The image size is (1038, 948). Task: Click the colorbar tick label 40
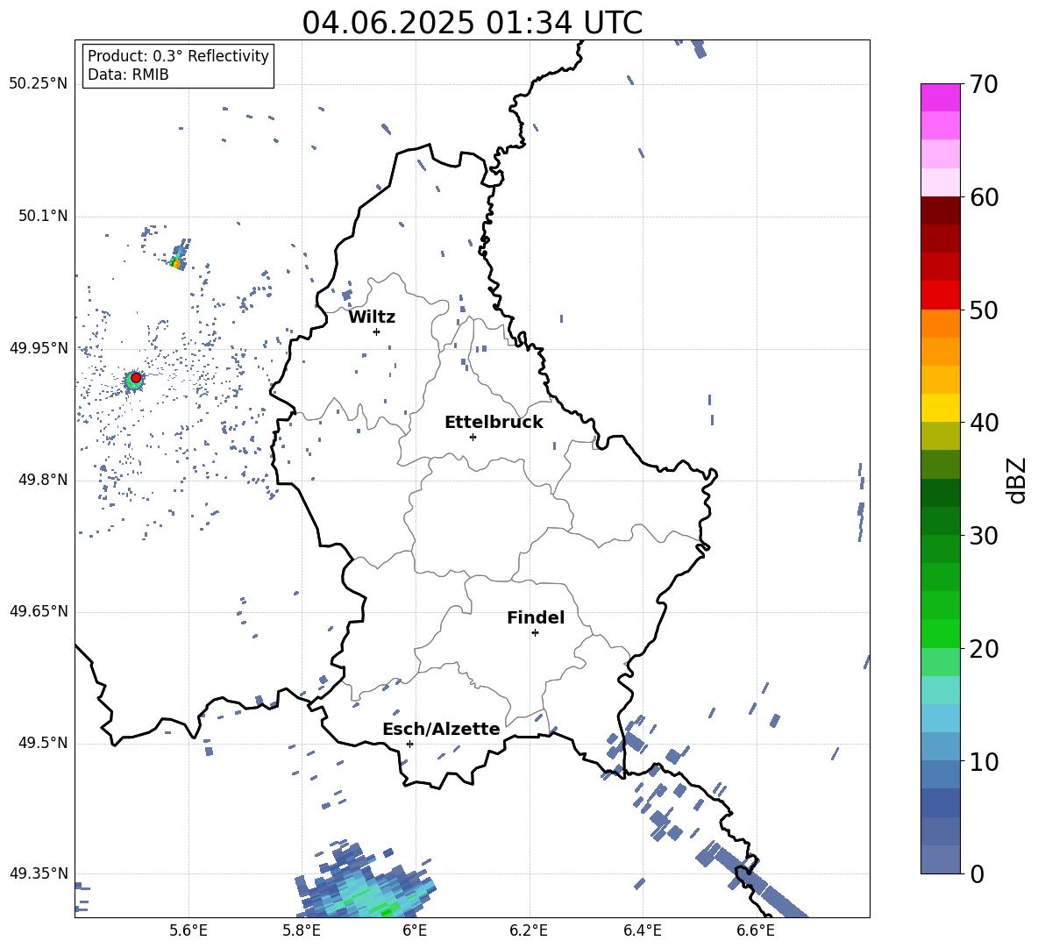[x=984, y=423]
